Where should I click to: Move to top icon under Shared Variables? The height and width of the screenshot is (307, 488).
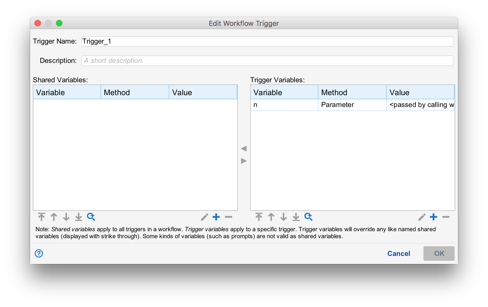coord(41,217)
